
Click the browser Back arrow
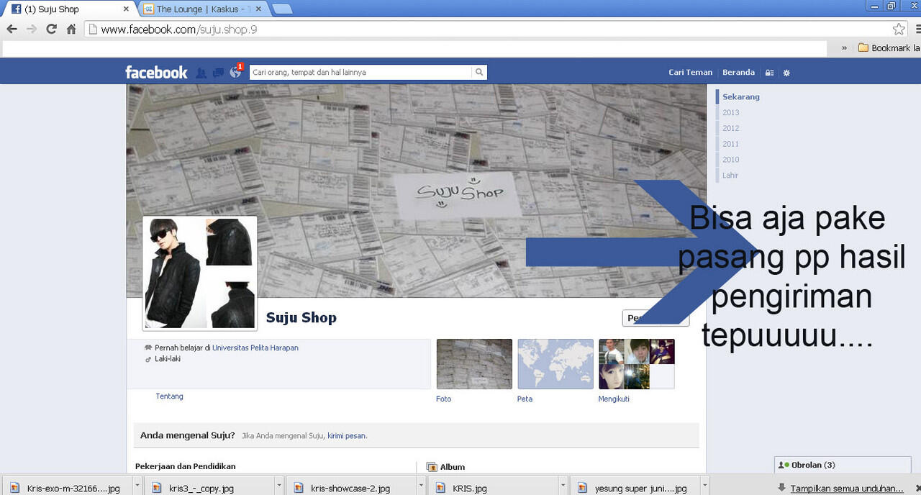[12, 29]
